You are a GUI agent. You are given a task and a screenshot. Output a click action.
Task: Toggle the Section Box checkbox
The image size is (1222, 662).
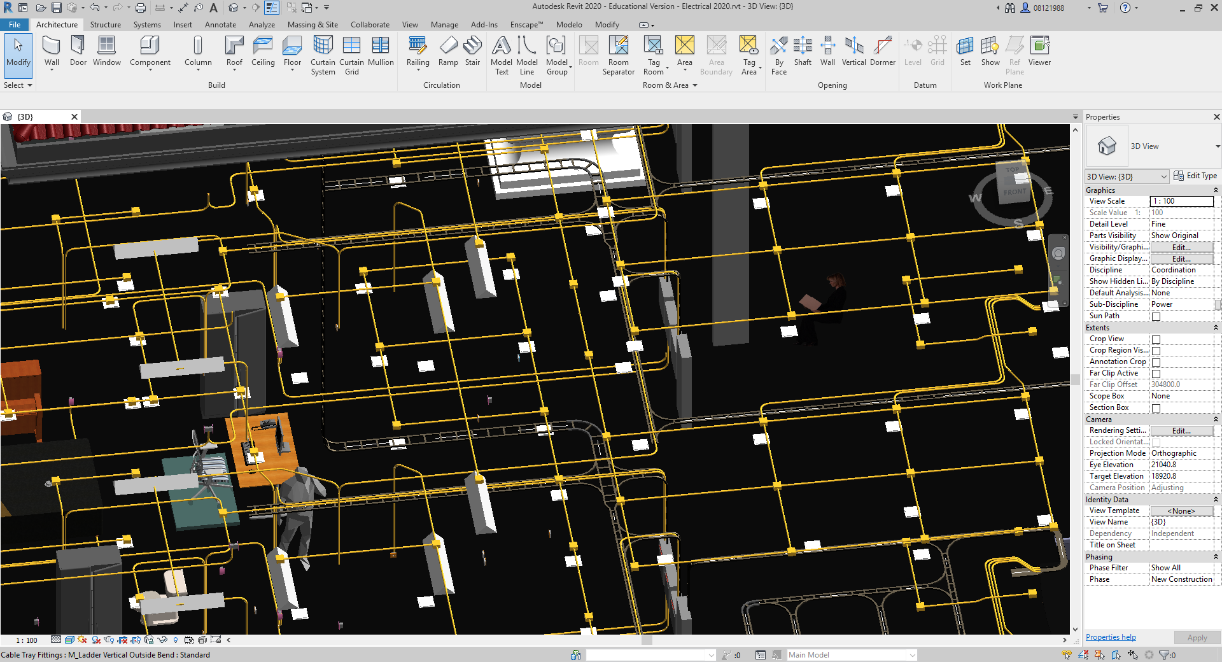click(x=1156, y=408)
